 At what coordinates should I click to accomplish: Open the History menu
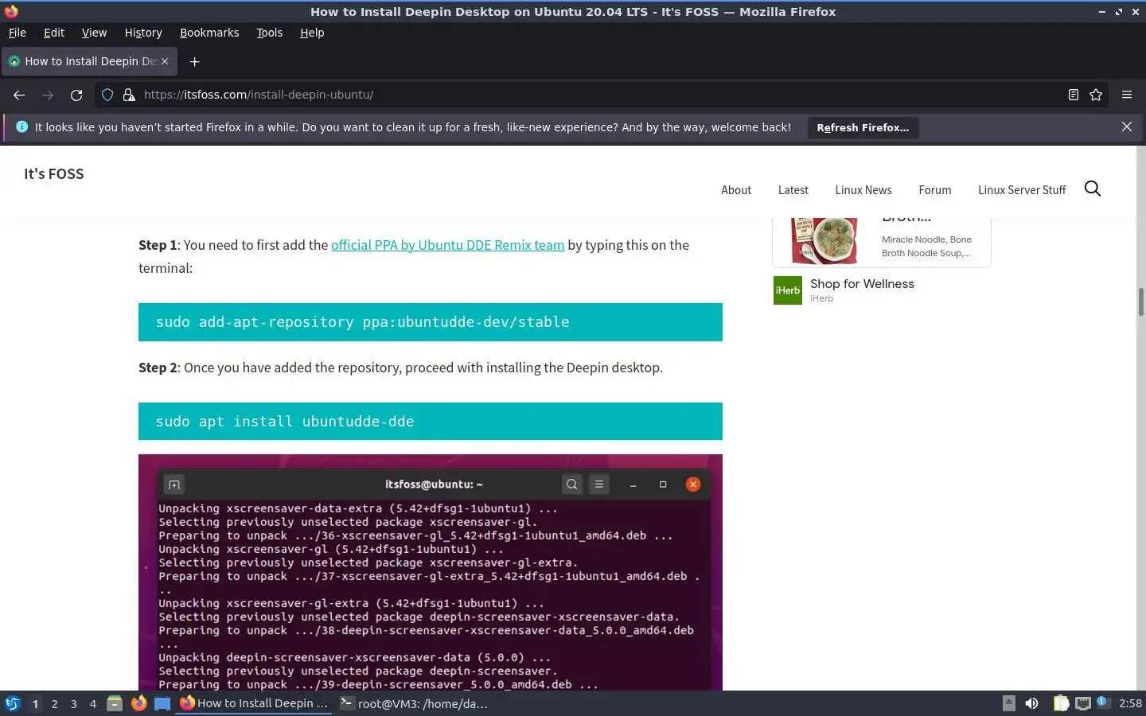coord(143,33)
